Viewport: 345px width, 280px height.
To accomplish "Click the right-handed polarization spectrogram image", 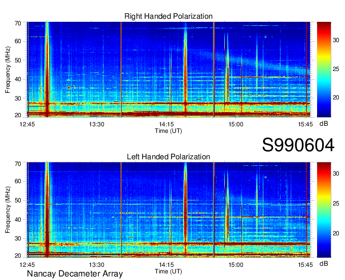I will (x=168, y=69).
